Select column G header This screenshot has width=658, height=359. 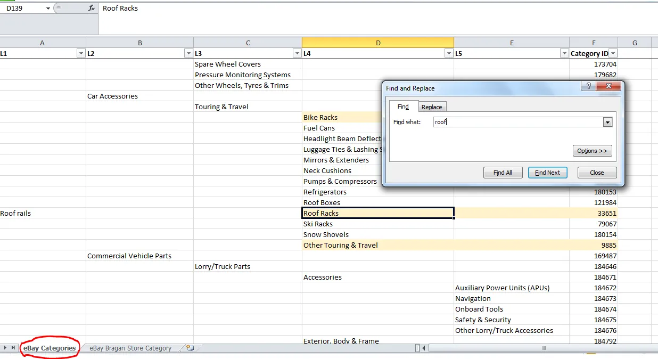(635, 43)
